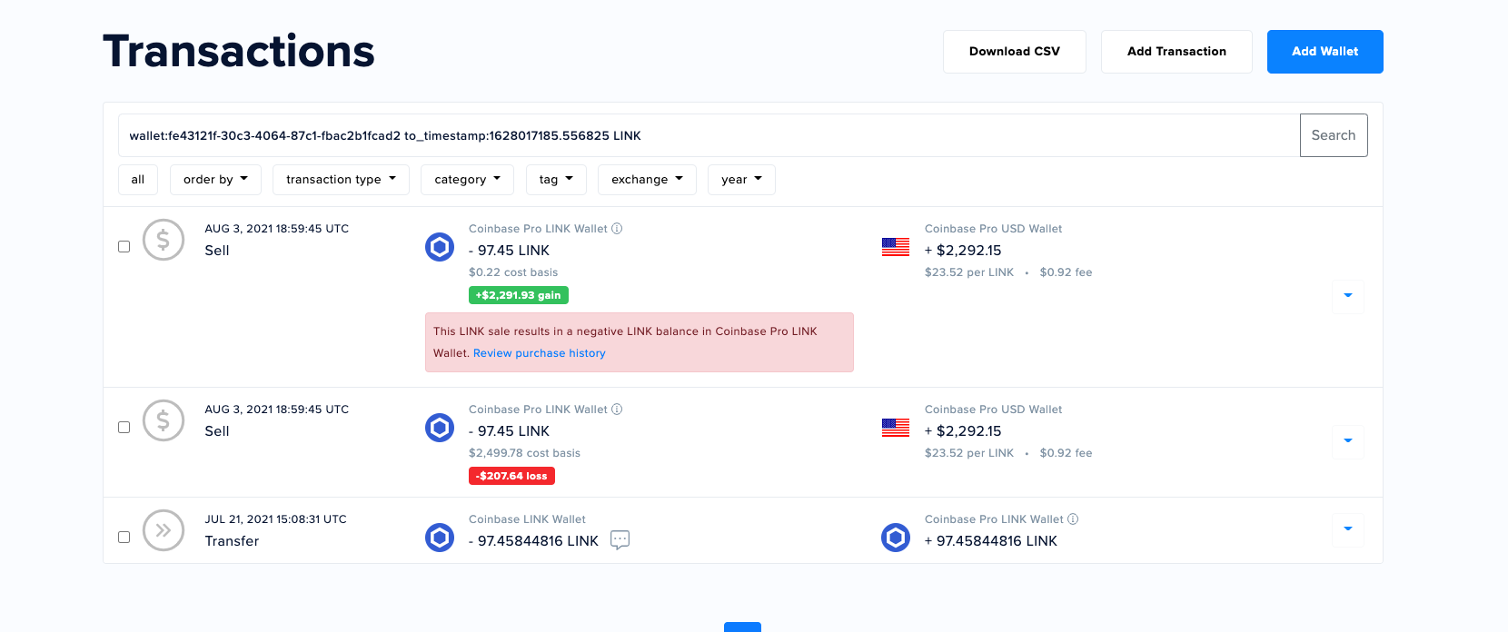Click the LINK coin icon beside + 97.45844816 LINK
The height and width of the screenshot is (632, 1508).
pos(896,538)
